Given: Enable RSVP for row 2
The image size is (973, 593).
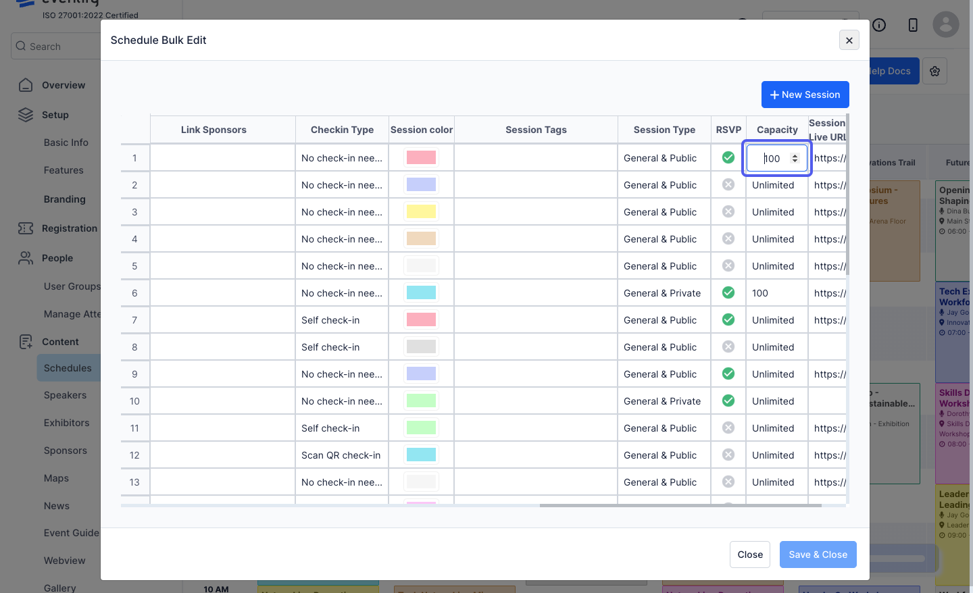Looking at the screenshot, I should pos(728,184).
